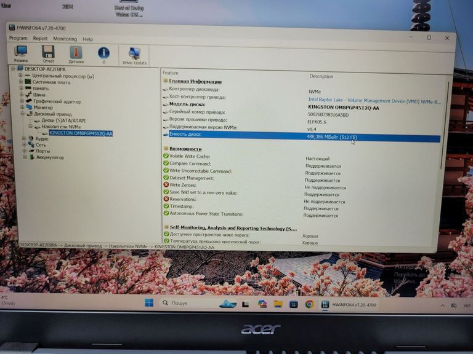This screenshot has height=354, width=473.
Task: Click the blue info About icon
Action: pyautogui.click(x=103, y=55)
